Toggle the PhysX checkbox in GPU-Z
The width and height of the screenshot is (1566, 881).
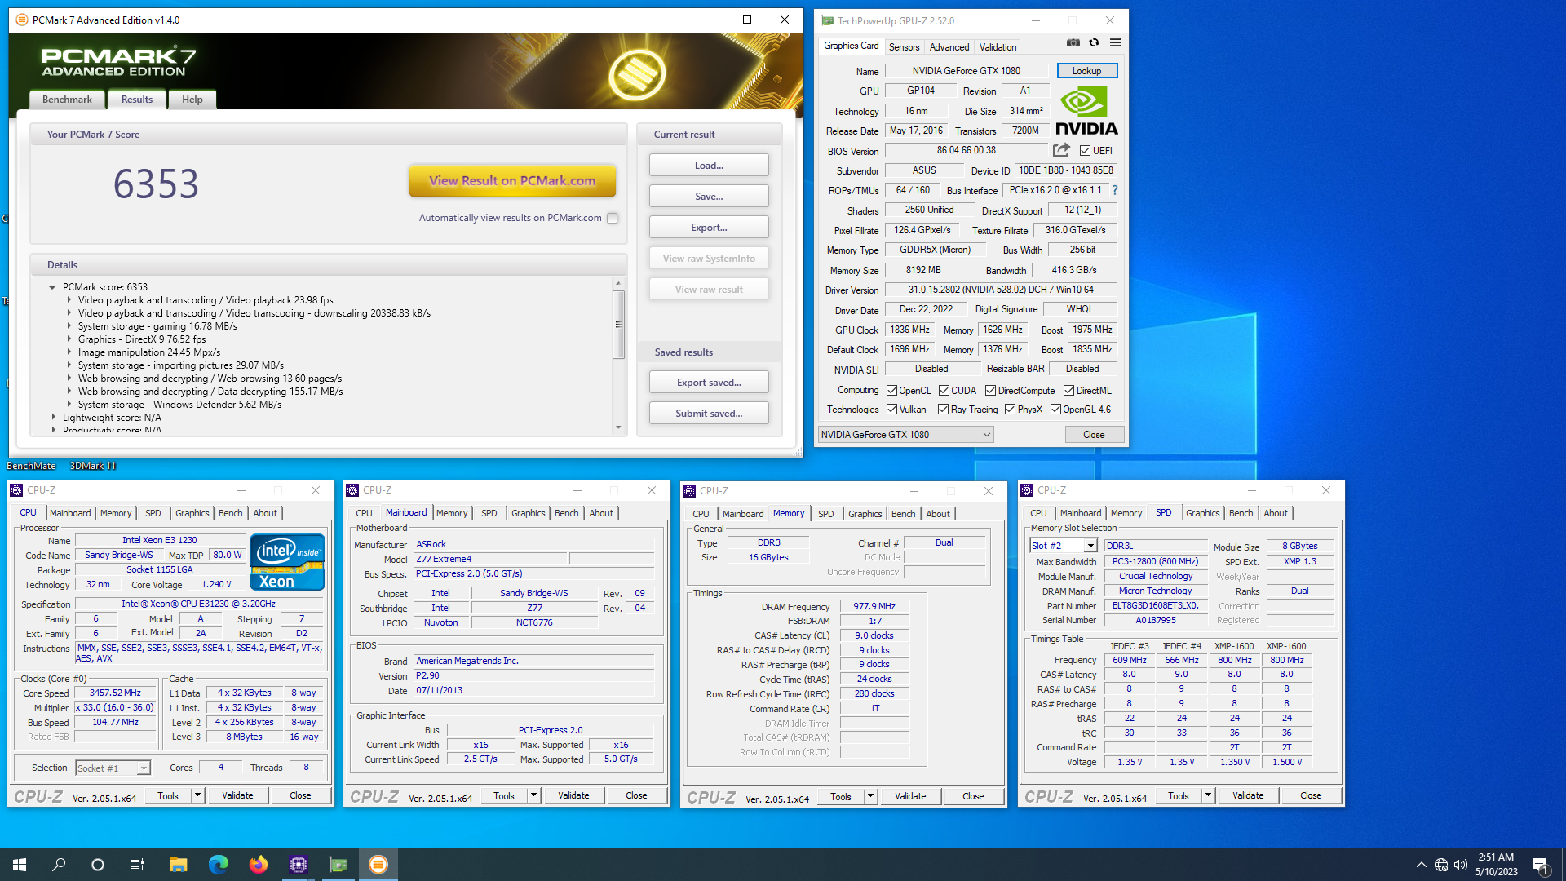coord(1010,410)
